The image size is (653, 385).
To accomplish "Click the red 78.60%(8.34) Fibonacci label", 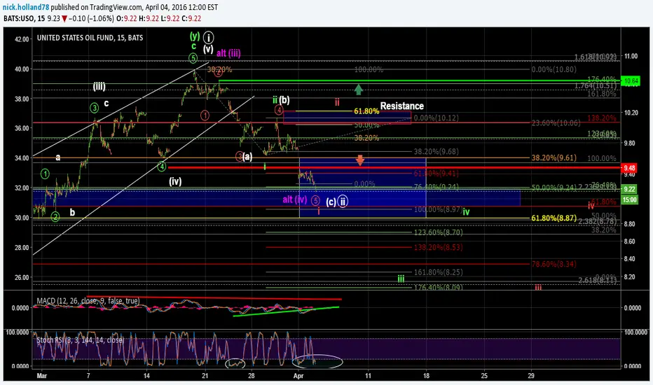I will (554, 264).
